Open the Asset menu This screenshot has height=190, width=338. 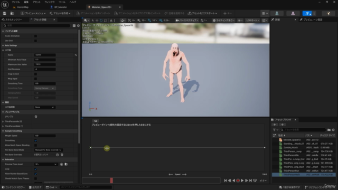coord(36,2)
